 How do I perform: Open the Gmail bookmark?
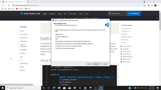pos(11,9)
